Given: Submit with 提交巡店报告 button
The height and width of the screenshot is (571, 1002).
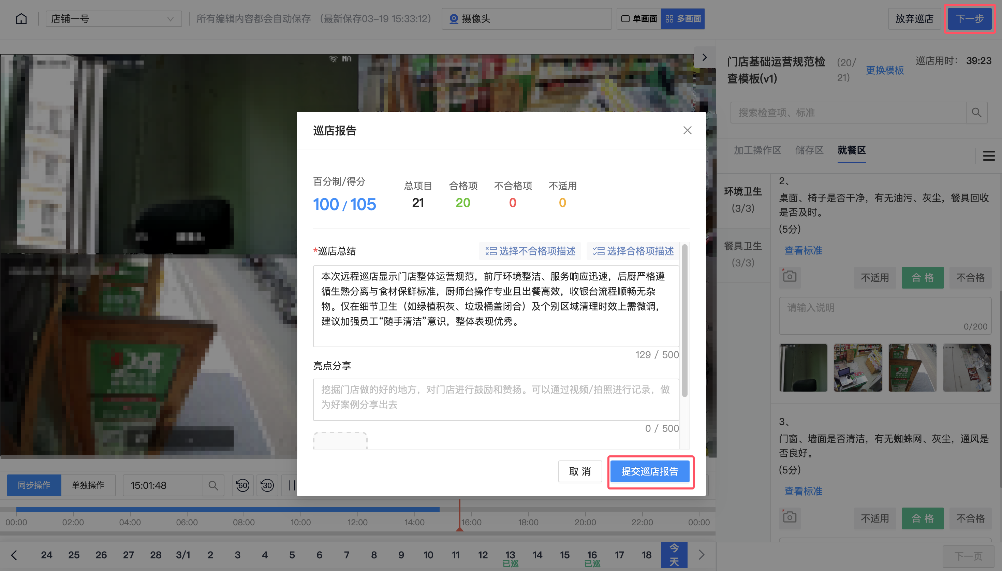Looking at the screenshot, I should pyautogui.click(x=650, y=471).
